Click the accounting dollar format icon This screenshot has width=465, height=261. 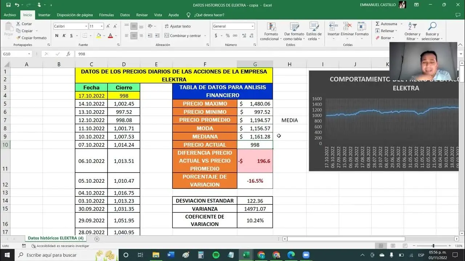point(216,36)
